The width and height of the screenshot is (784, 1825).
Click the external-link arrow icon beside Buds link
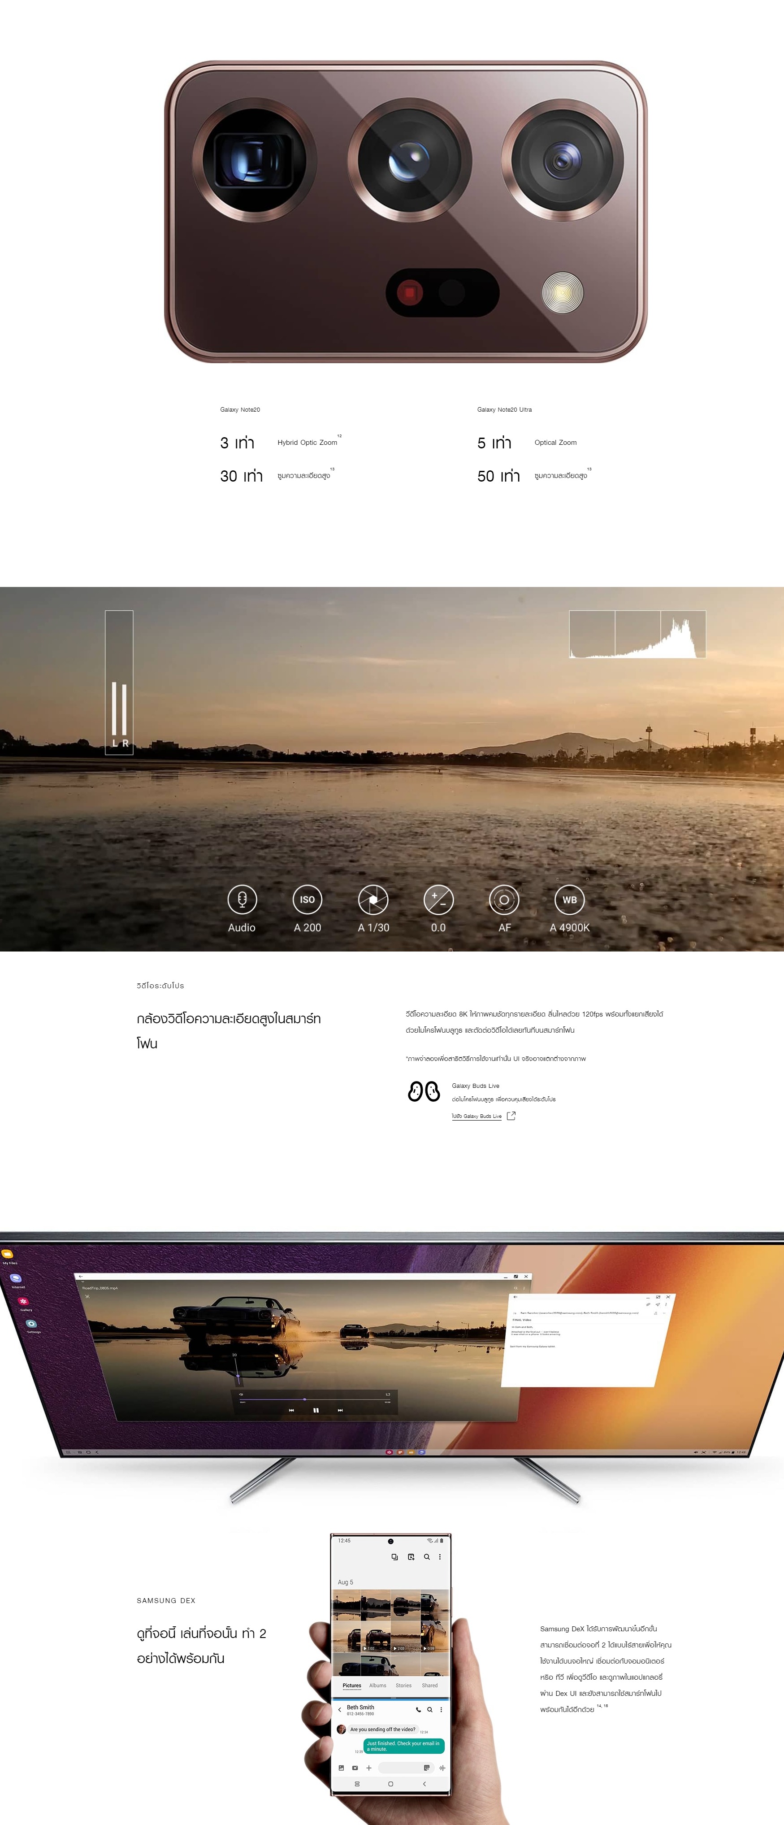(x=511, y=1115)
